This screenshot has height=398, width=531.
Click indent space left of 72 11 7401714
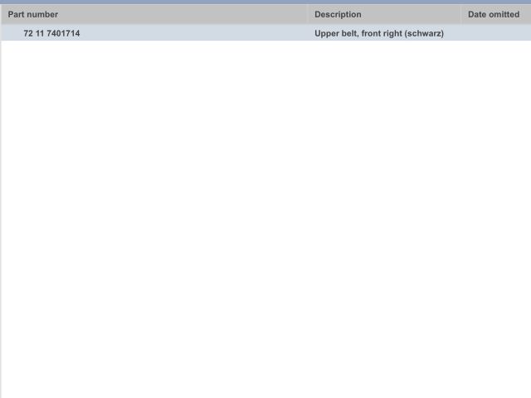point(12,33)
